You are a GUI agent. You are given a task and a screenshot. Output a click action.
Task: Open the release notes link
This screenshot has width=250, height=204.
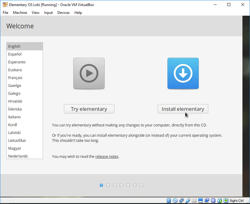(x=107, y=156)
